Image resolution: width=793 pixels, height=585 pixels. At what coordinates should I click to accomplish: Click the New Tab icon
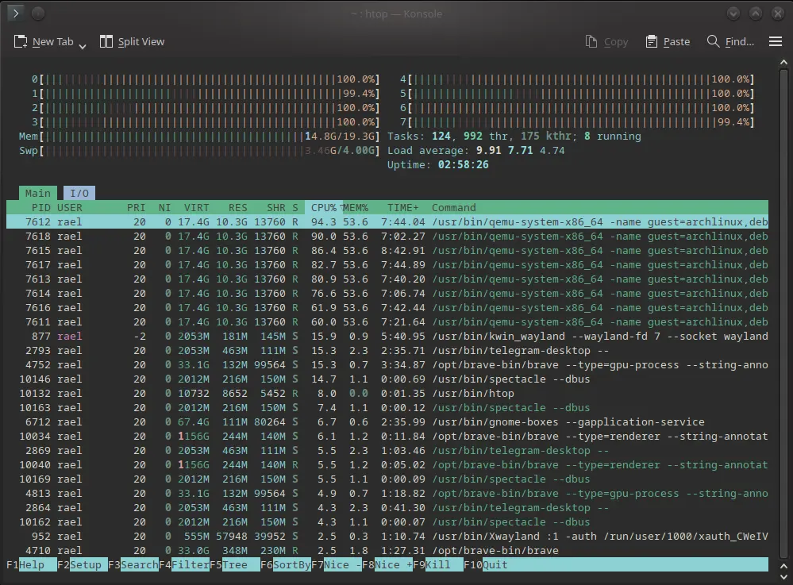20,41
